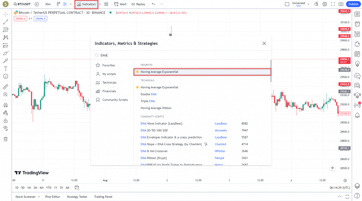The image size is (362, 201).
Task: Open the go-to-date calendar icon
Action: [x=77, y=188]
